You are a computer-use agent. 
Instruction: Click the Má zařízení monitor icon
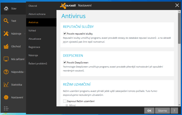pos(6,59)
